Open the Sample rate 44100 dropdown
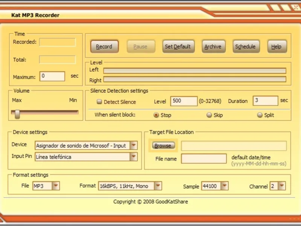Image resolution: width=301 pixels, height=226 pixels. [224, 186]
